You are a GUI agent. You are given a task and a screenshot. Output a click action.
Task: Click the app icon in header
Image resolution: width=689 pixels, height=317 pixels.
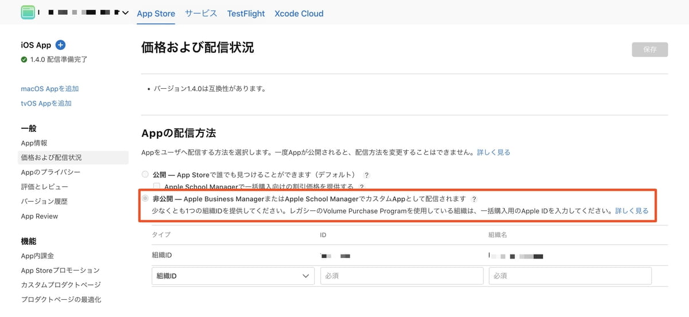click(28, 12)
